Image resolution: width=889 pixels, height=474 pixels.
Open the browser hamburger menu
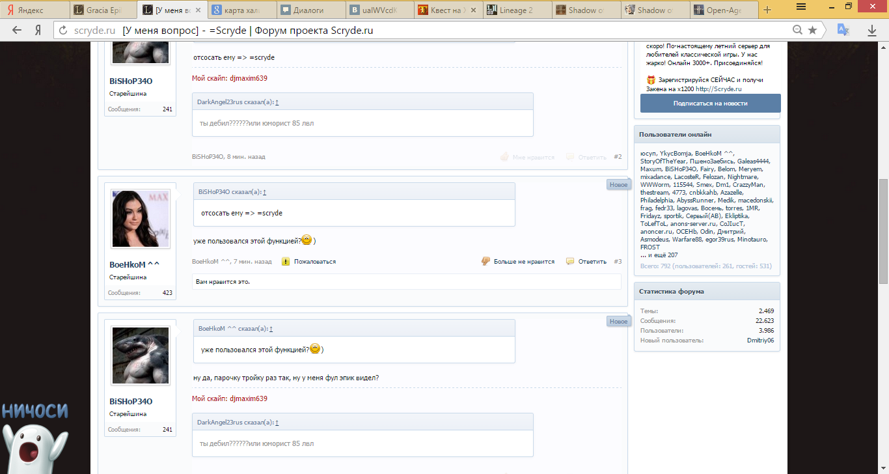[x=802, y=7]
